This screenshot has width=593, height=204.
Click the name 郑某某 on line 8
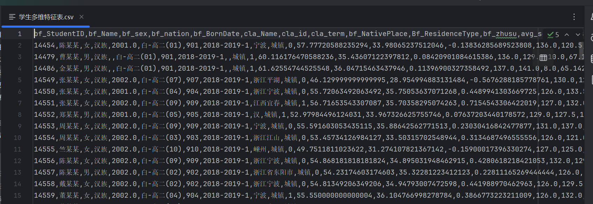69,115
